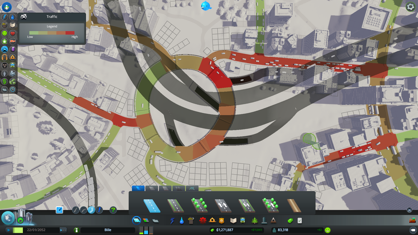Select the Garbage info view
This screenshot has height=235, width=418.
coord(5,25)
